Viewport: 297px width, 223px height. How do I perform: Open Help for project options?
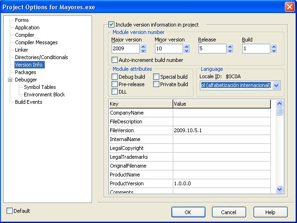pos(270,212)
